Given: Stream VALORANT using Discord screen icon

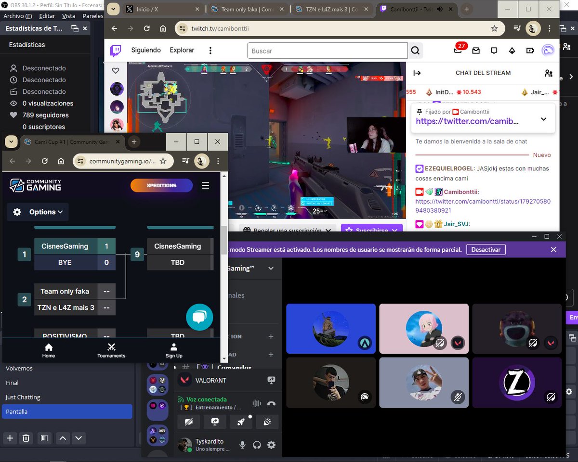Looking at the screenshot, I should click(x=271, y=380).
